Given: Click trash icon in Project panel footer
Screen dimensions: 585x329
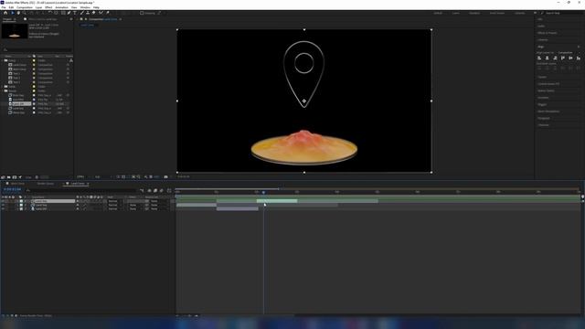Looking at the screenshot, I should (37, 177).
